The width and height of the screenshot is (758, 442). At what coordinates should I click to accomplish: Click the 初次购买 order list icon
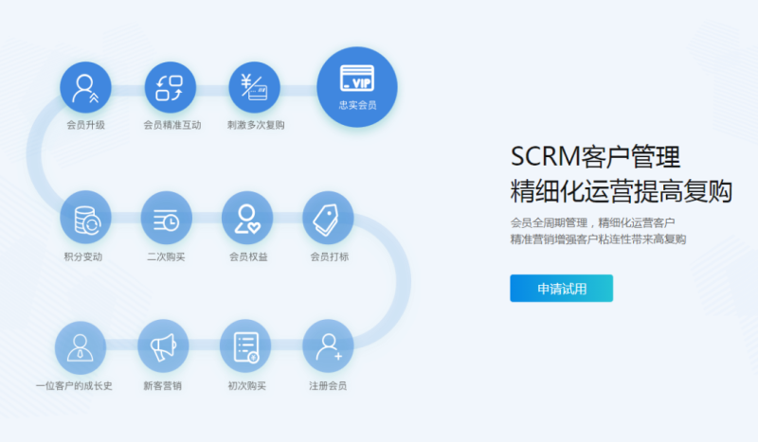245,346
